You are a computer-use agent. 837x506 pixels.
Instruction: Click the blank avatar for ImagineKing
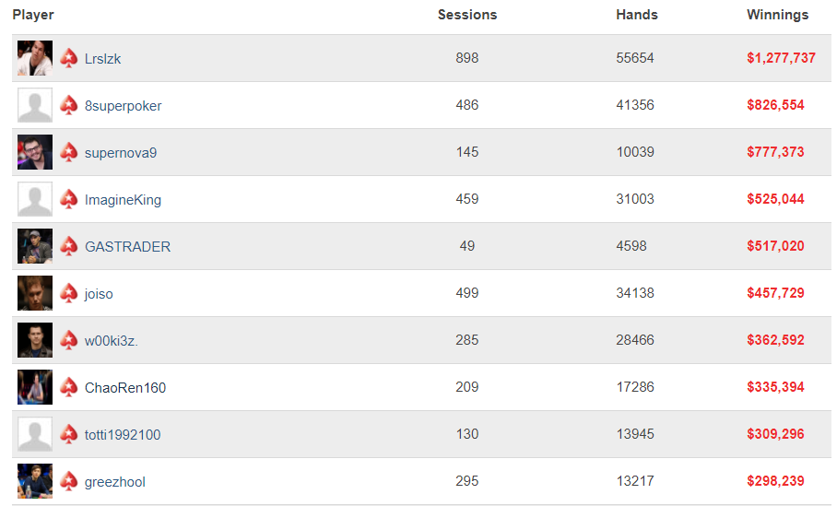(x=35, y=199)
